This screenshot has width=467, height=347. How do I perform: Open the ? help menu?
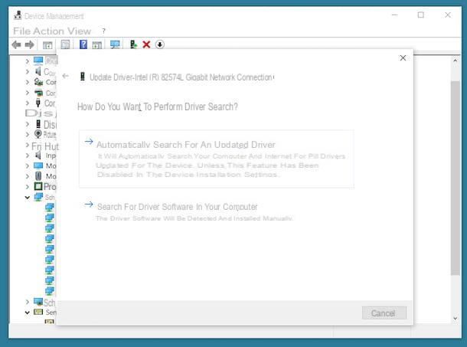click(x=103, y=31)
